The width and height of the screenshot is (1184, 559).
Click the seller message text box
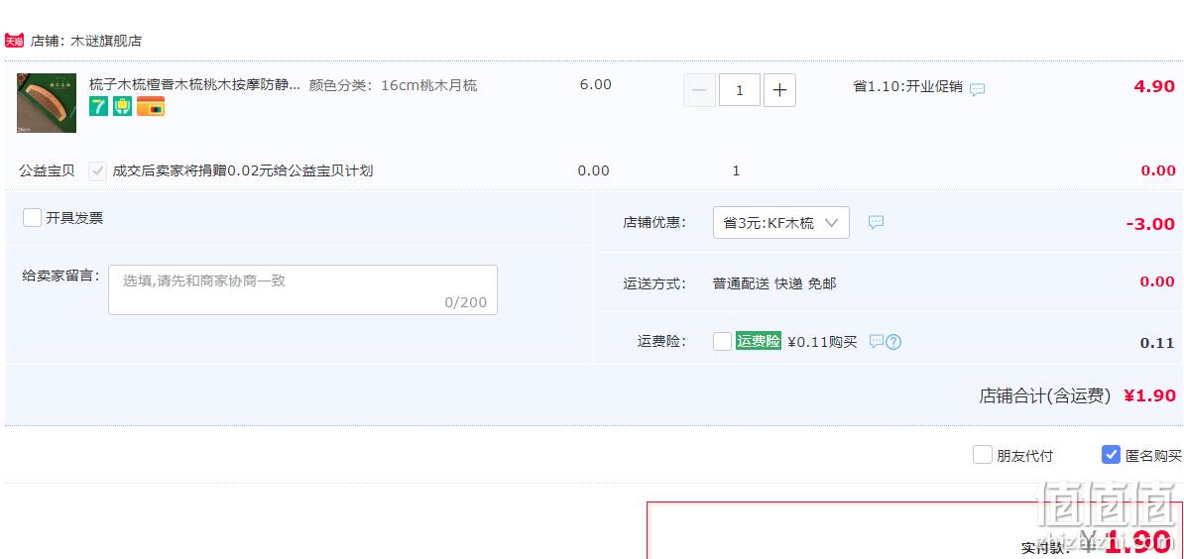[x=302, y=289]
